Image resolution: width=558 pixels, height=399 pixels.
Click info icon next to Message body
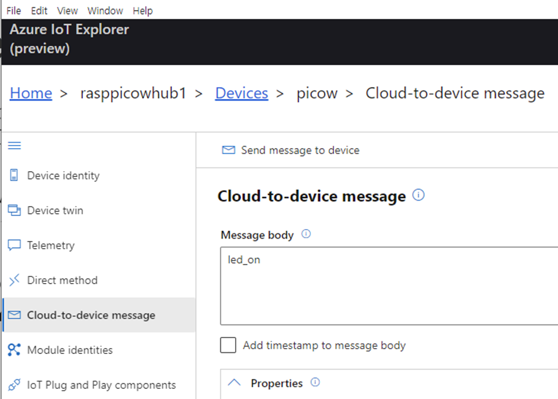coord(306,234)
